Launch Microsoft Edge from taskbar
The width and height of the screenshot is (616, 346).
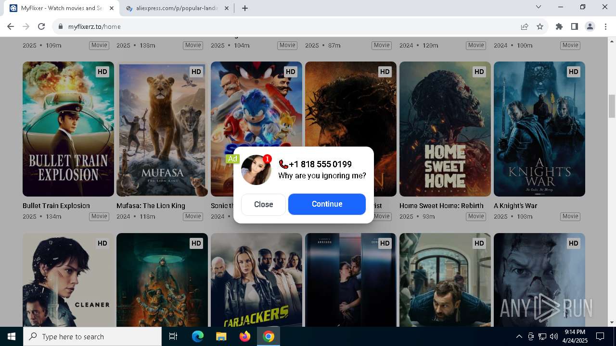click(x=198, y=336)
